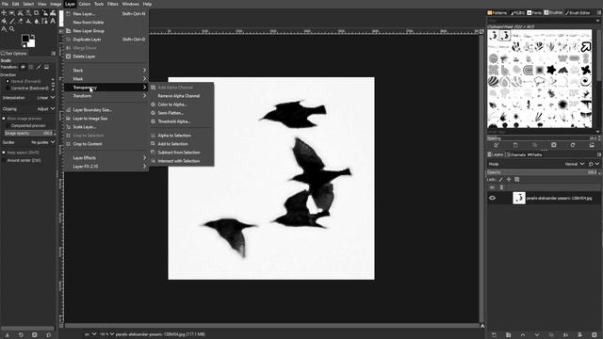Raise layer with up arrow icon
This screenshot has height=339, width=603.
click(523, 335)
